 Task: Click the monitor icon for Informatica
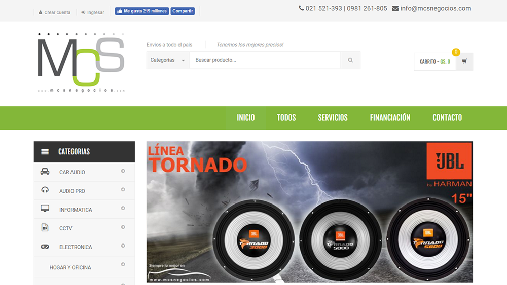(x=45, y=208)
